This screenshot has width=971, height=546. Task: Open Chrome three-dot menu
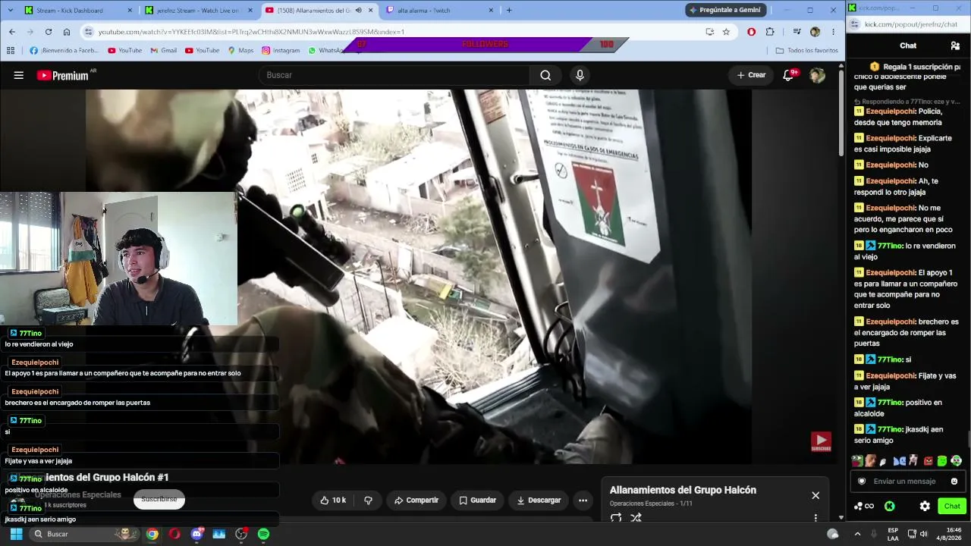[833, 32]
